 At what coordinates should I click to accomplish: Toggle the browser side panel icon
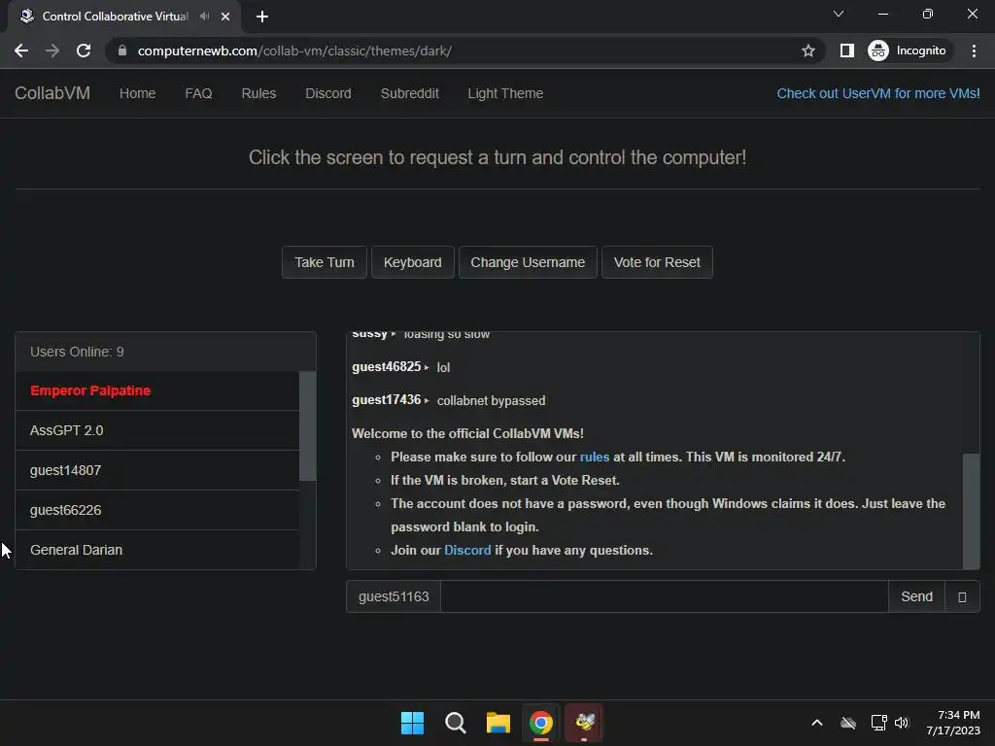click(x=846, y=51)
